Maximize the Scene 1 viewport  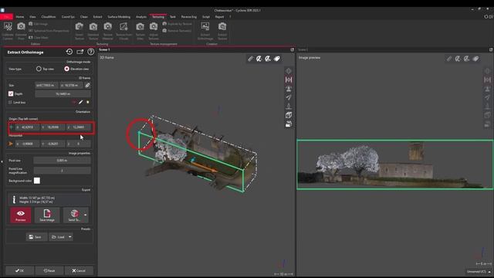coord(292,49)
